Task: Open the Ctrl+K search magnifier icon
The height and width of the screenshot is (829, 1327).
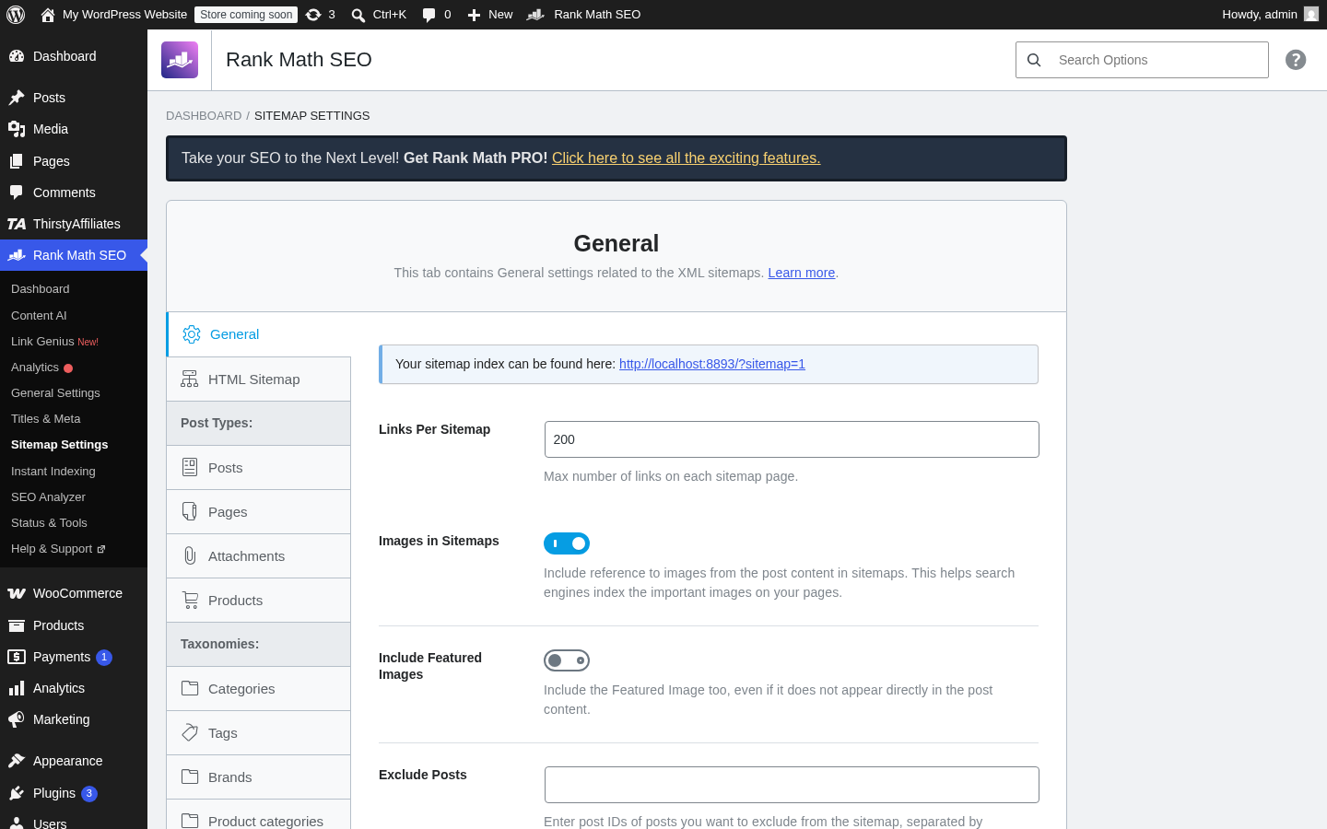Action: [x=358, y=15]
